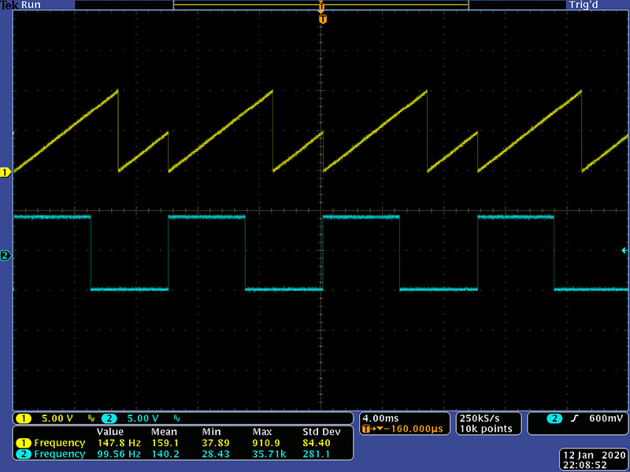Click the Tek logo in top corner
The height and width of the screenshot is (472, 630).
pyautogui.click(x=9, y=6)
